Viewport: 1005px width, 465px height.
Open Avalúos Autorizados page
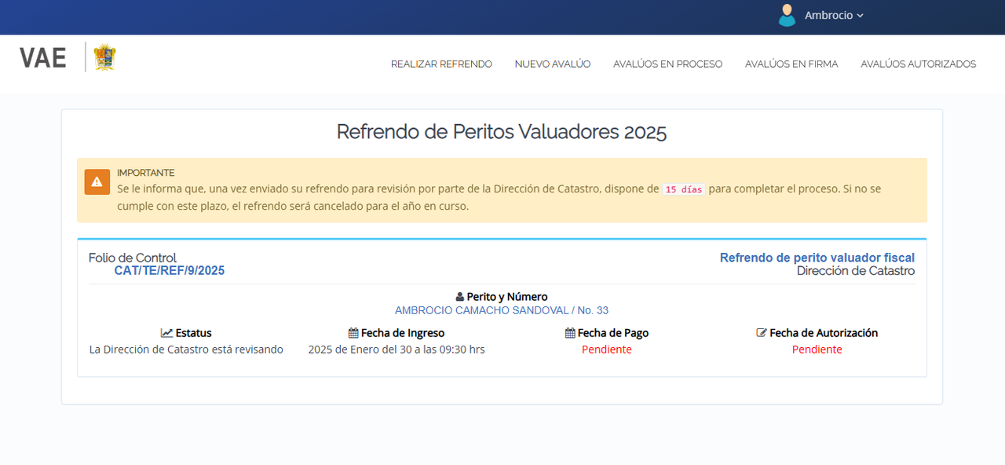(x=918, y=64)
